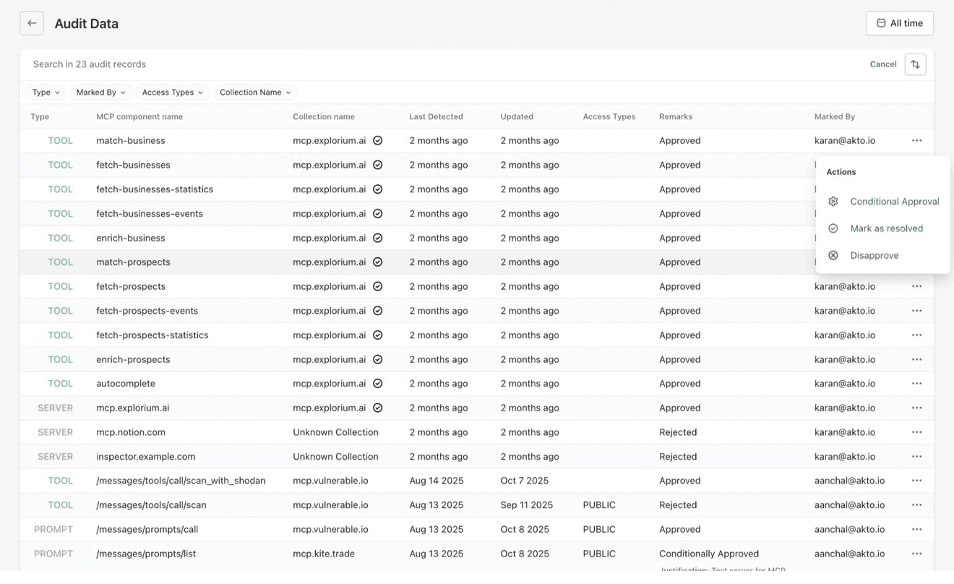
Task: Choose Disapprove from Actions menu
Action: point(874,255)
